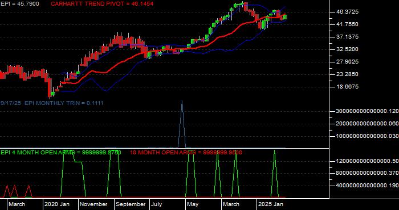Screen dimensions: 399x210
Task: Click the EPI 4 MONTH OPEN ARMS label
Action: [x=61, y=153]
